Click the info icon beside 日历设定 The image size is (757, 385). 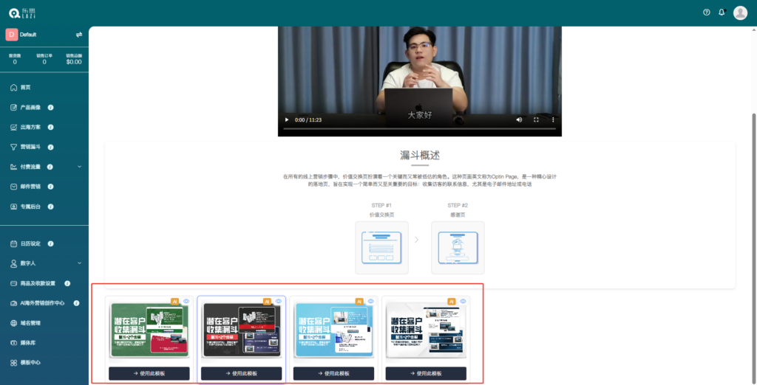(50, 243)
